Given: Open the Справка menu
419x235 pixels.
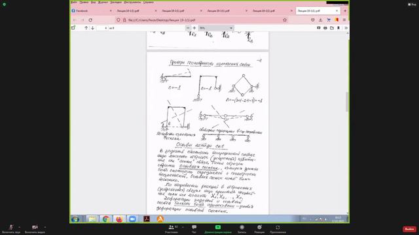Looking at the screenshot, I should (149, 2).
